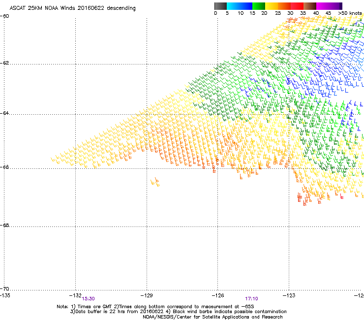This screenshot has width=364, height=320.
Task: Click the ASCAT 25KM NOAA Winds title
Action: pos(72,8)
